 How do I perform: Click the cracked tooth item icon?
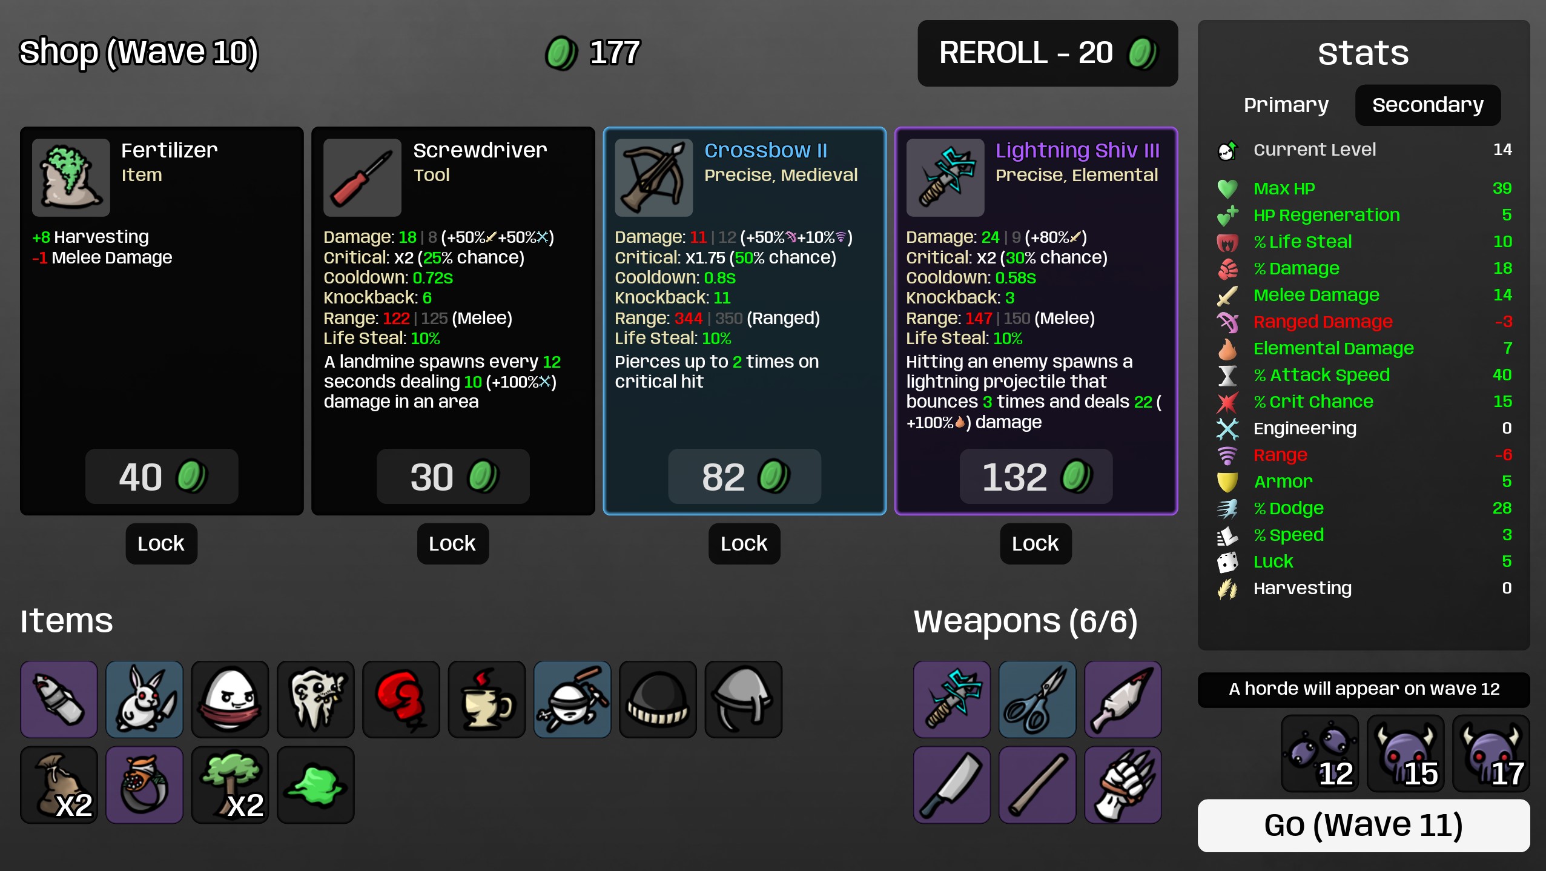tap(315, 699)
